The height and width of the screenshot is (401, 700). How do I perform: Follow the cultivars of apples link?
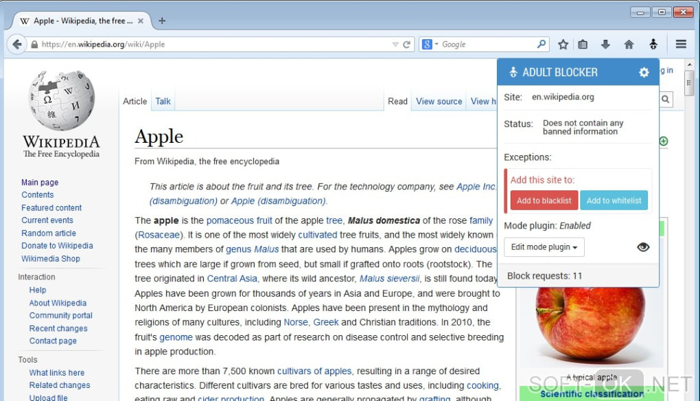tap(314, 371)
